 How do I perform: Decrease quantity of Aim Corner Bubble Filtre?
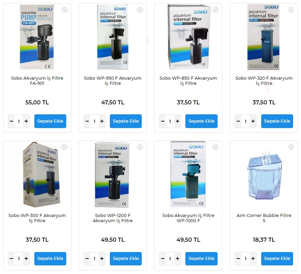tap(238, 259)
